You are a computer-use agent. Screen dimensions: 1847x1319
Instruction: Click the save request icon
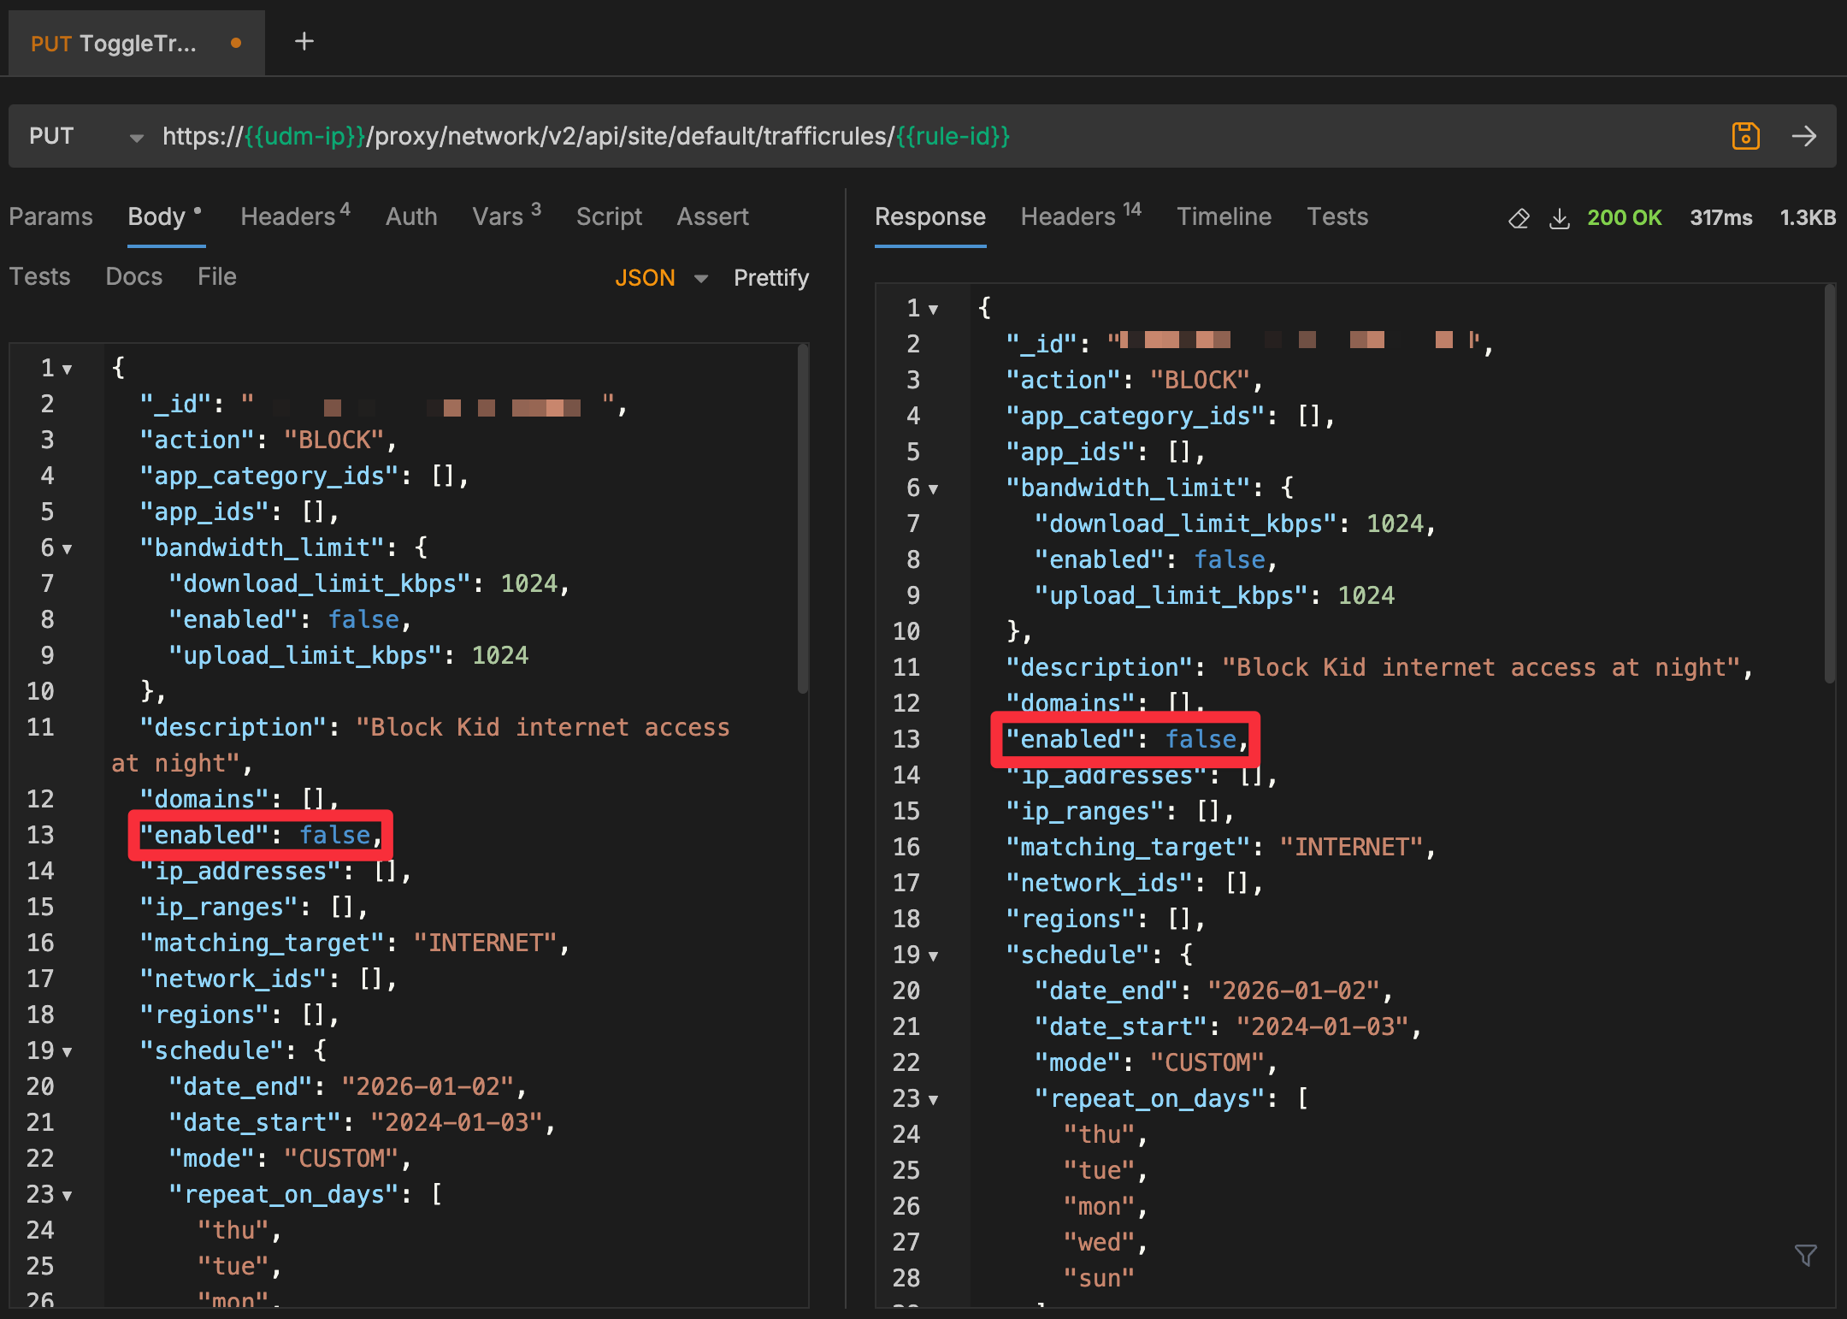(x=1745, y=136)
